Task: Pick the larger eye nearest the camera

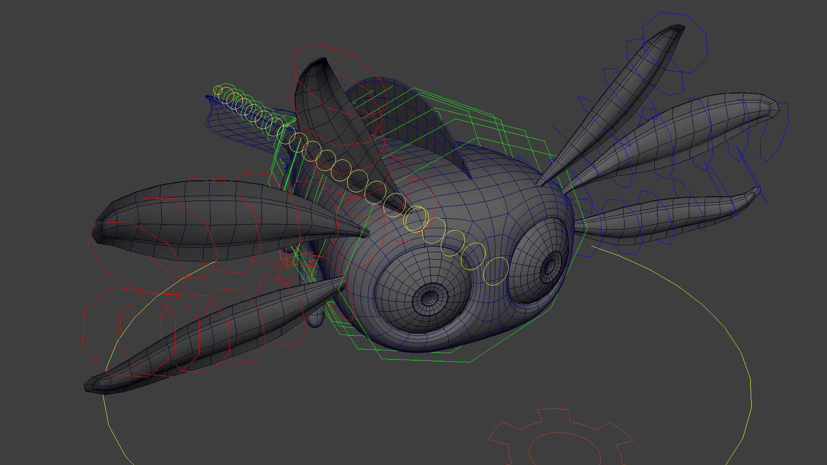Action: pyautogui.click(x=423, y=291)
